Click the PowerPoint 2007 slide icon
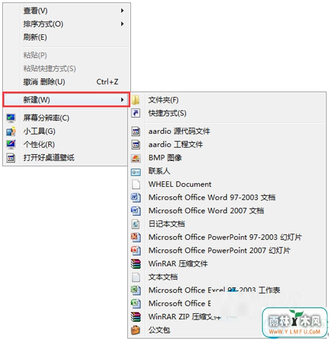Screen dimensions: 330x340 point(136,250)
